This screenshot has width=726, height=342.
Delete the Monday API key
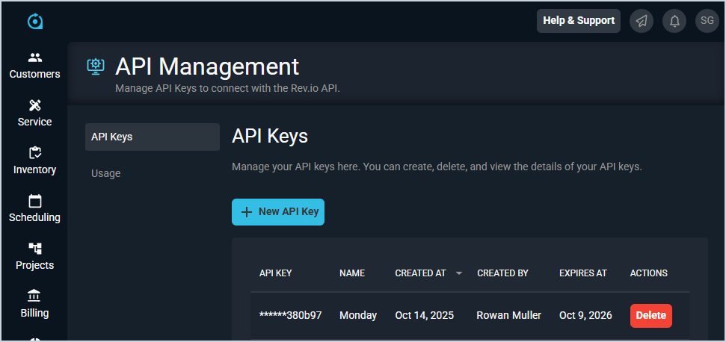(650, 315)
